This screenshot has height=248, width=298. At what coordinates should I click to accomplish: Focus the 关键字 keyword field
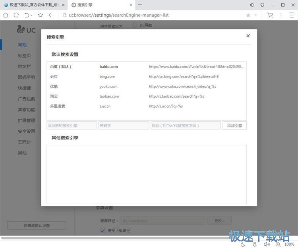[124, 126]
